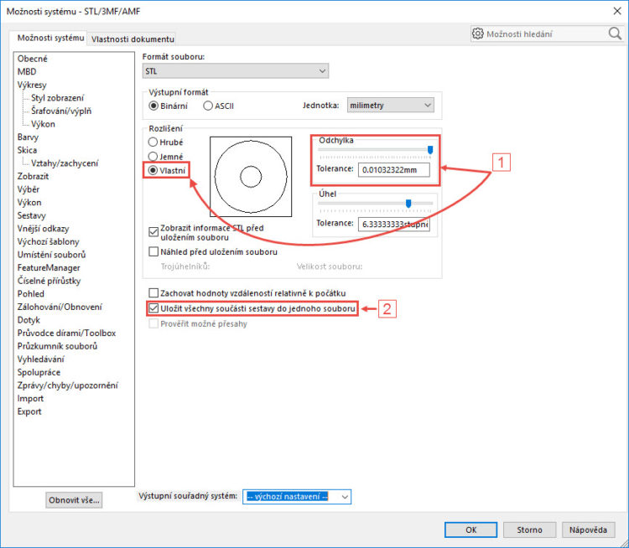
Task: Enable Náhled před uložením souboru checkbox
Action: [x=153, y=251]
